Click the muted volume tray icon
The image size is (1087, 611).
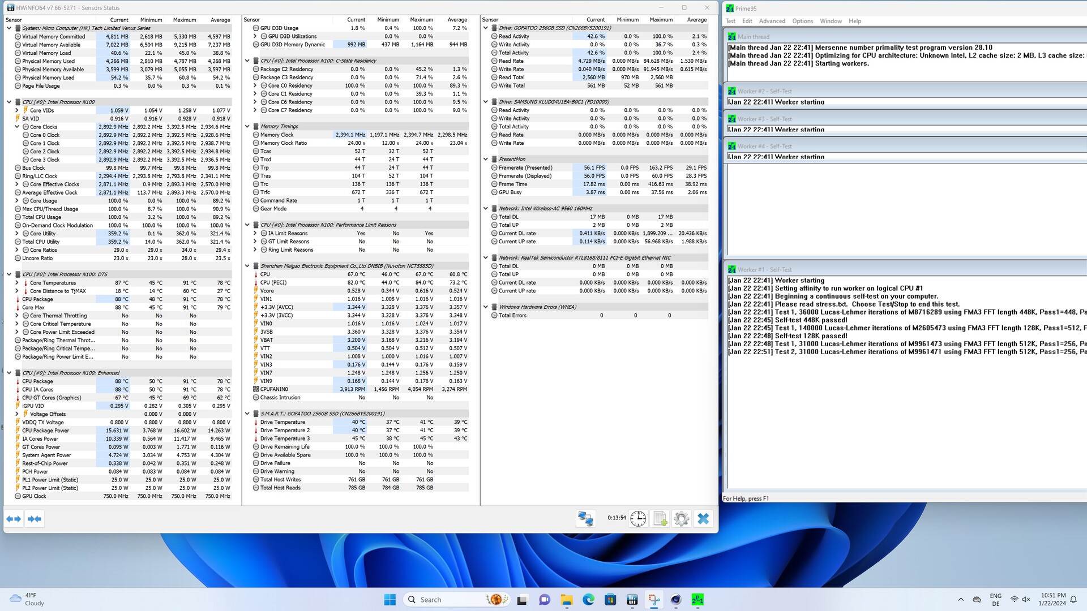click(1026, 600)
